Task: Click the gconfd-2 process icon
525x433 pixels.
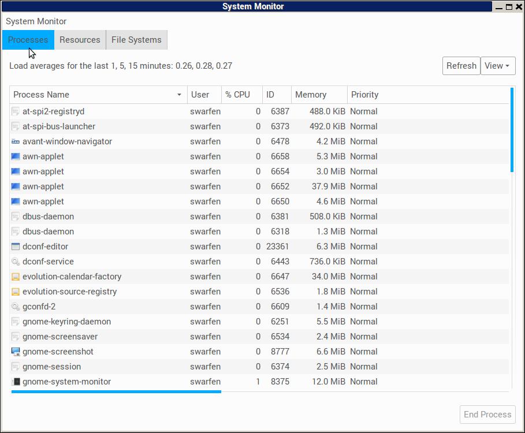Action: (x=16, y=307)
